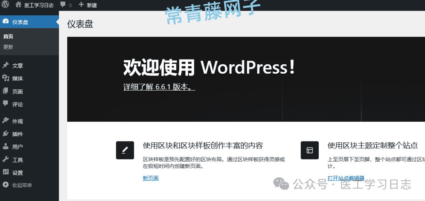
Task: Click the layout icon for block themes
Action: 310,150
